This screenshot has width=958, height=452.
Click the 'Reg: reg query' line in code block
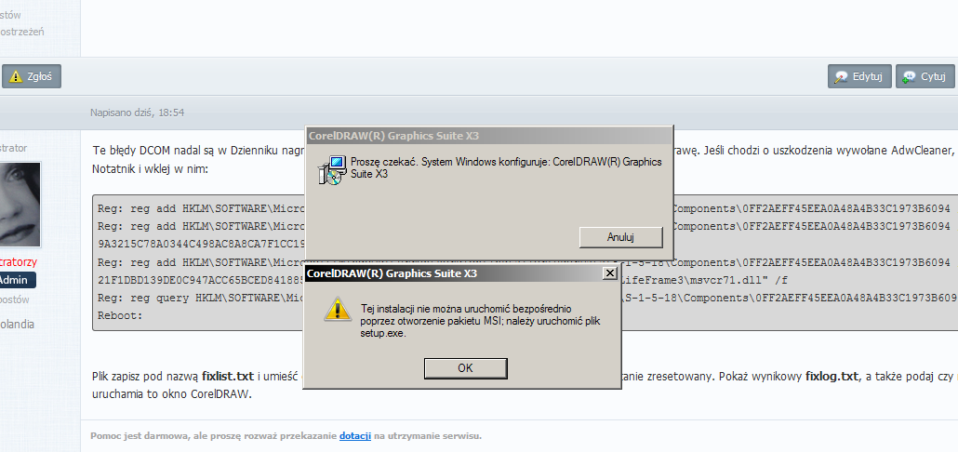(202, 298)
